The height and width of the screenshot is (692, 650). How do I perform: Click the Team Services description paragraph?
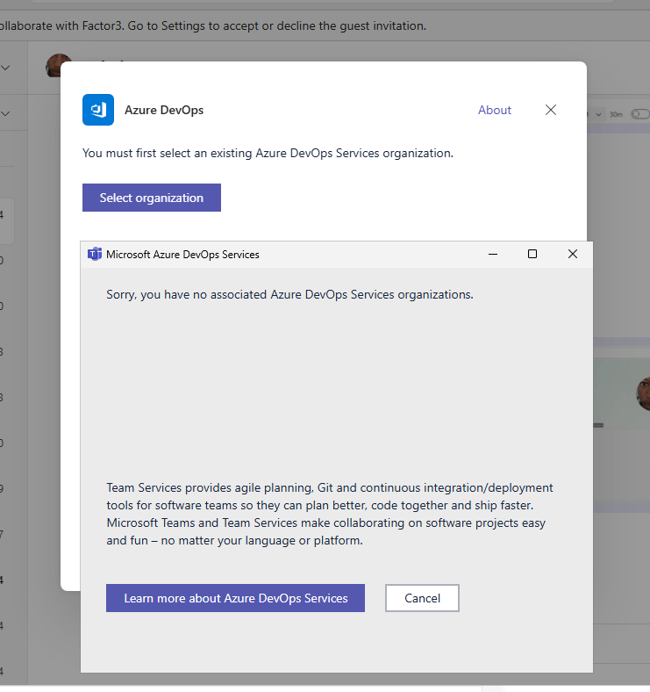(x=330, y=514)
